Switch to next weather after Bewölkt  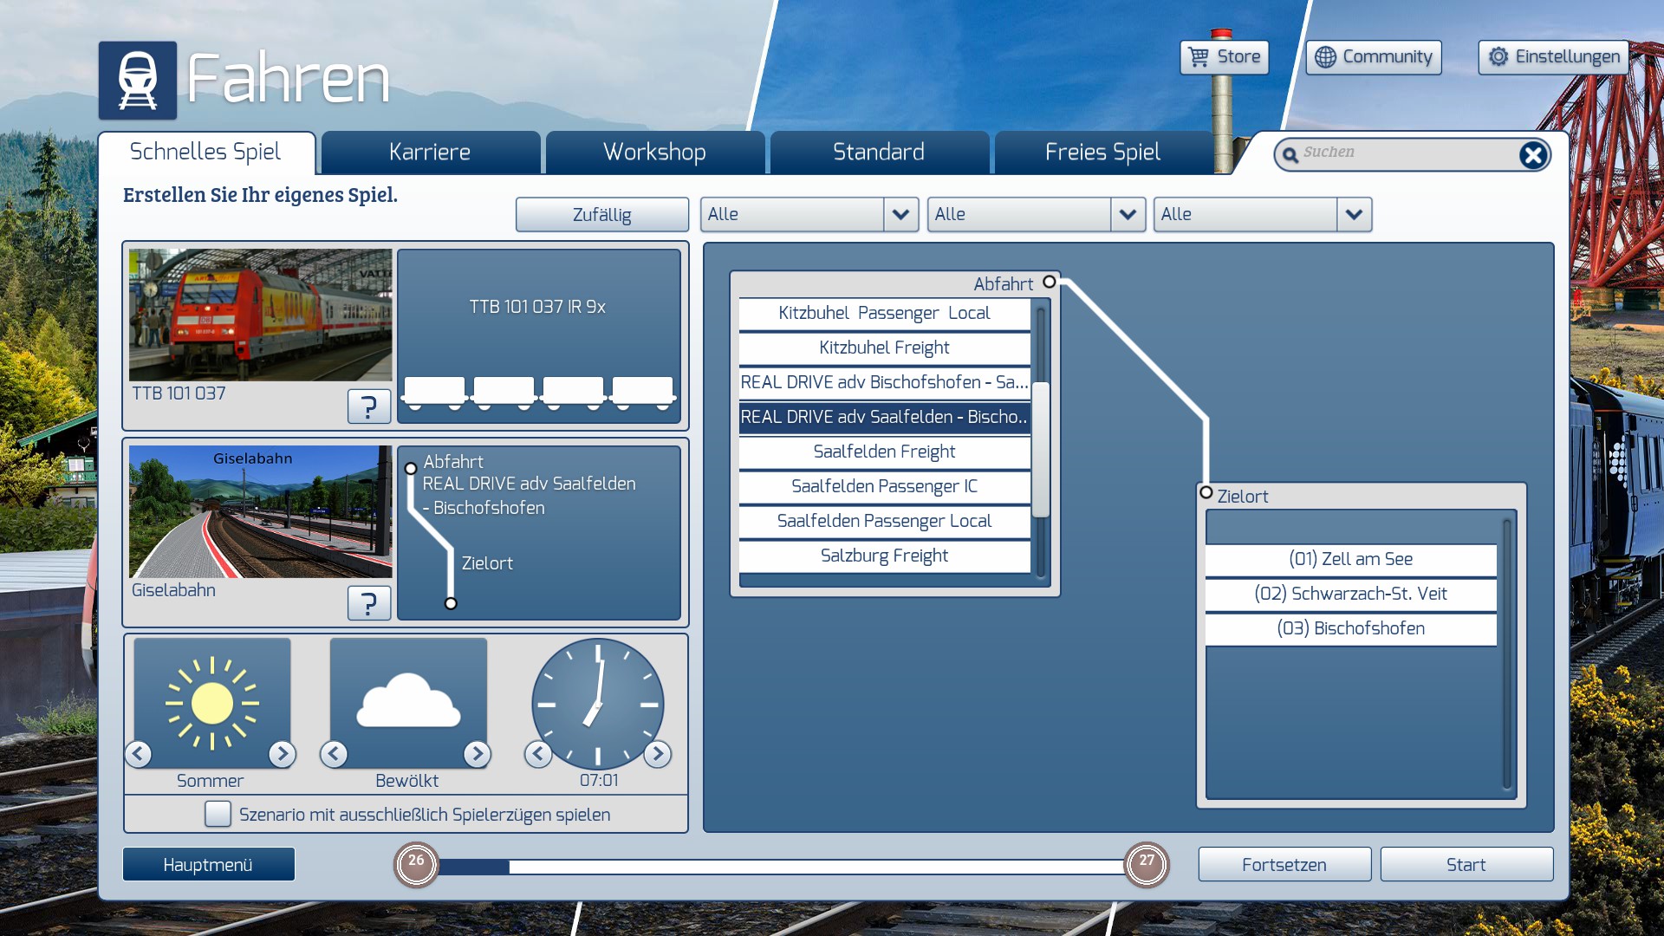click(x=477, y=754)
